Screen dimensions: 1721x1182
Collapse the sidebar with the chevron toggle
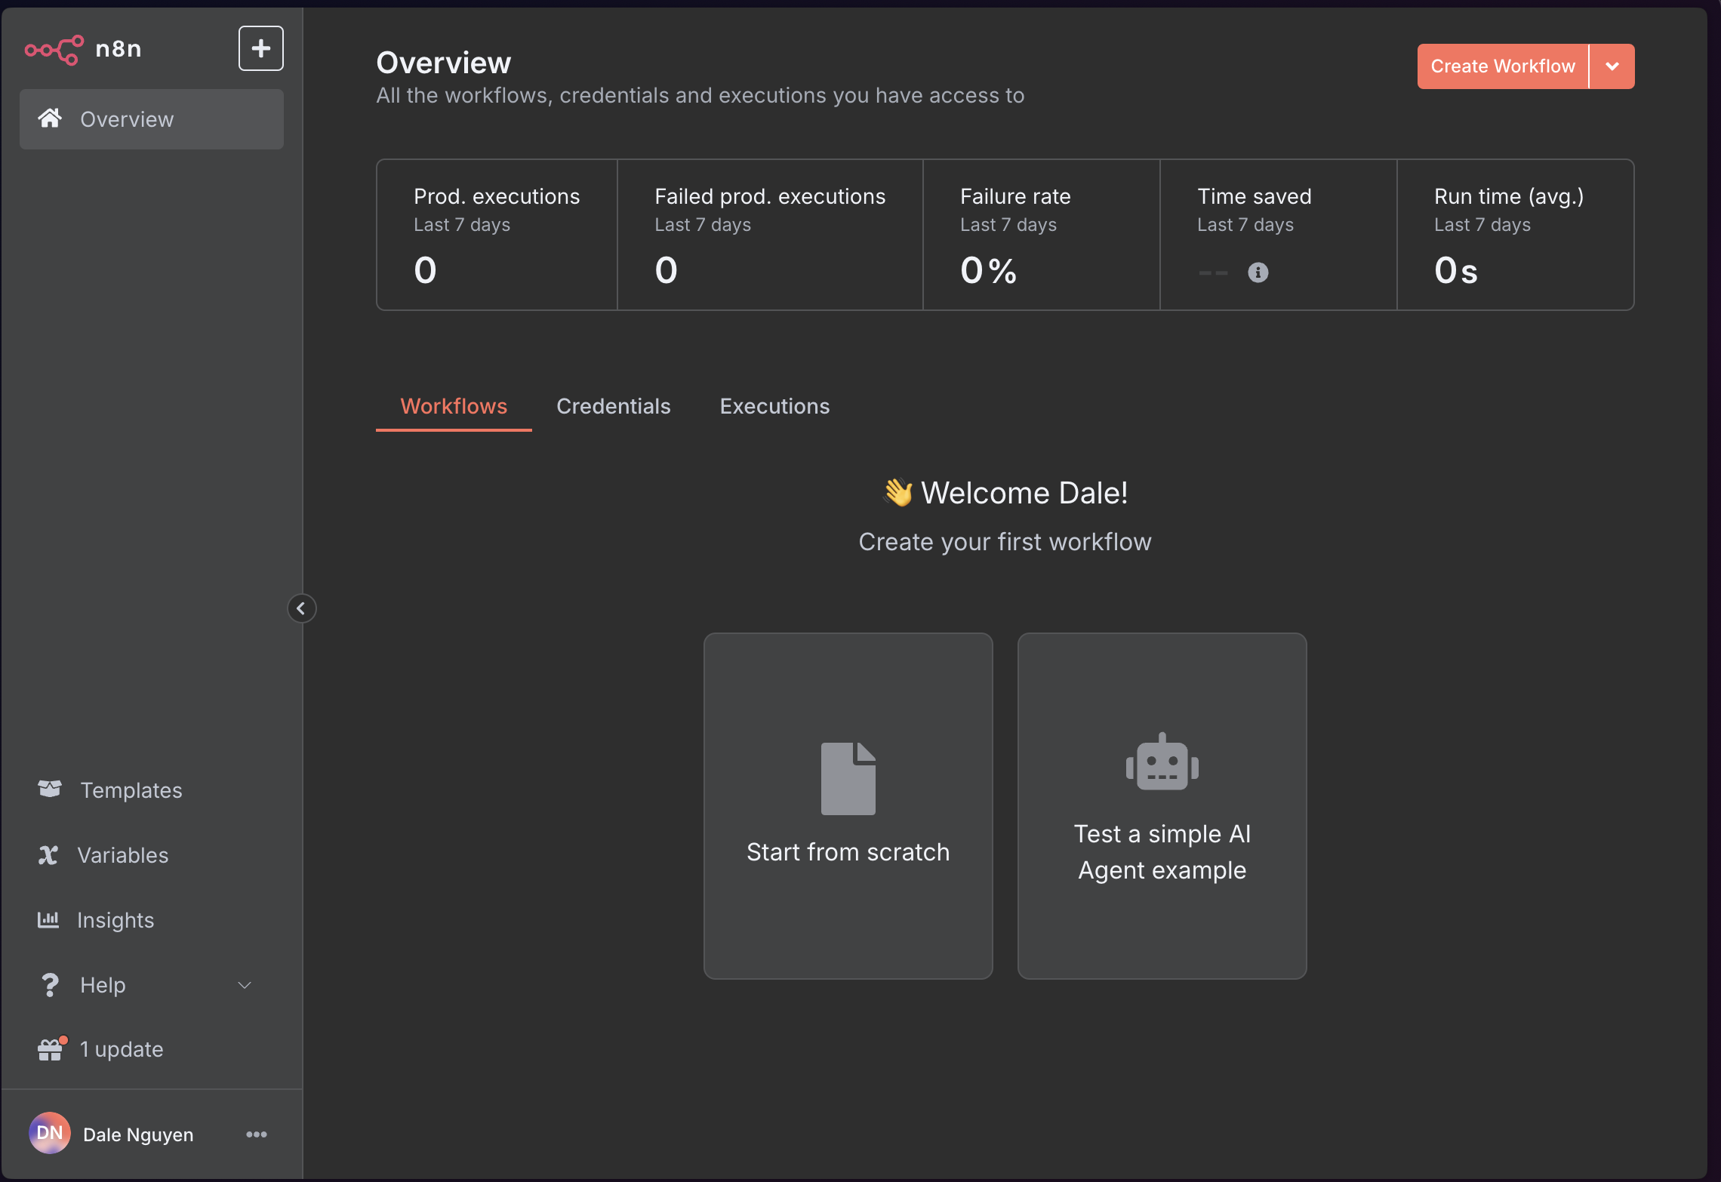[301, 608]
